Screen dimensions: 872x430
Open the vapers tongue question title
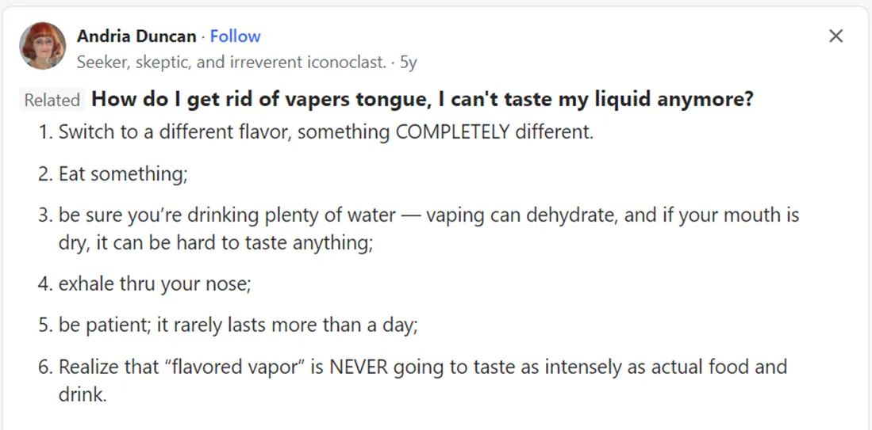422,99
